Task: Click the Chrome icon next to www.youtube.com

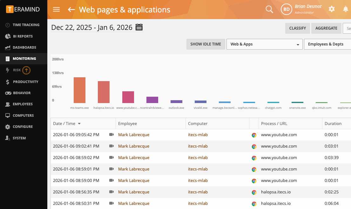Action: tap(254, 135)
